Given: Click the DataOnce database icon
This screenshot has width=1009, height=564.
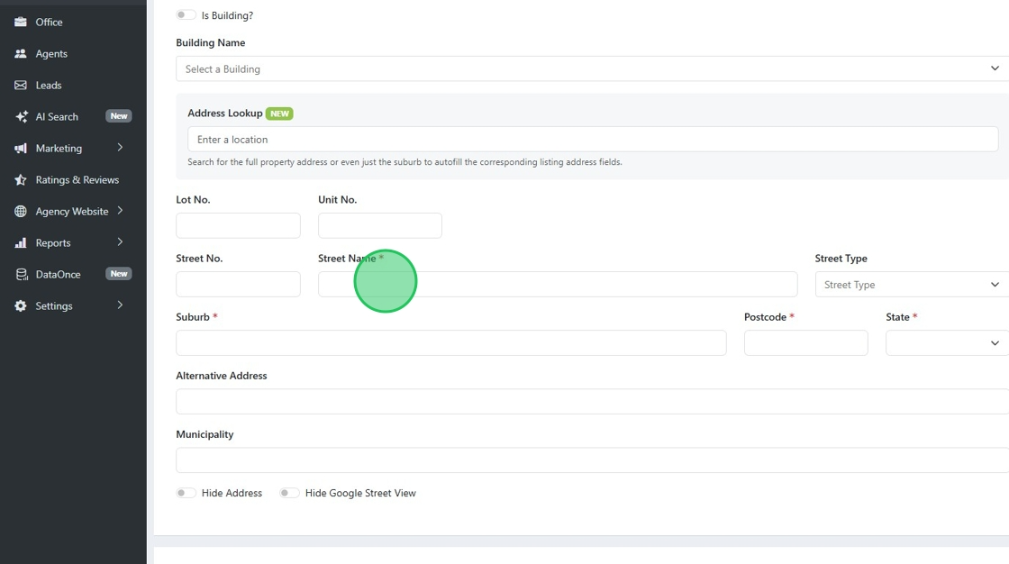Looking at the screenshot, I should tap(21, 274).
